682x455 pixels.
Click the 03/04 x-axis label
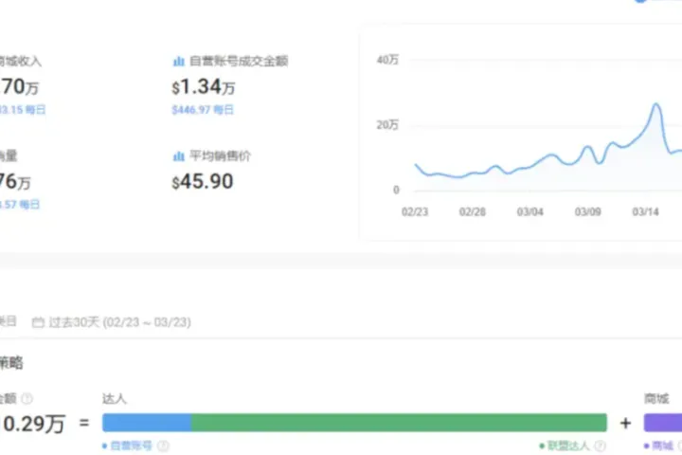529,212
